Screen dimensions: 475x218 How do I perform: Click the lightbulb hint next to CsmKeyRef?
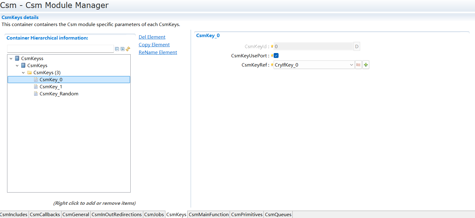click(x=272, y=65)
